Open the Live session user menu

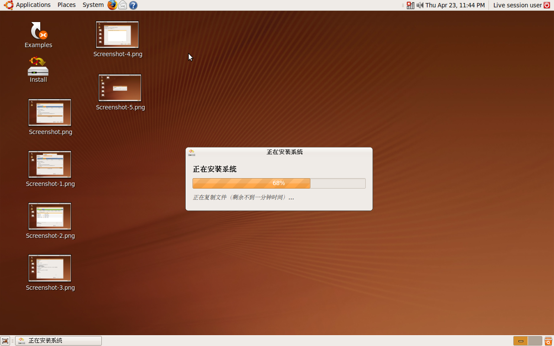click(x=518, y=5)
